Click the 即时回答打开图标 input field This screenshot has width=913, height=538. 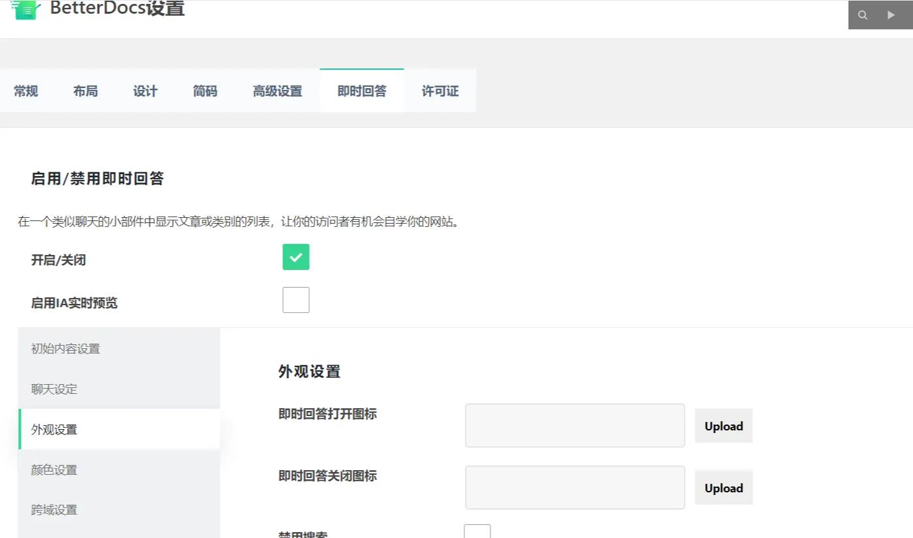tap(575, 425)
